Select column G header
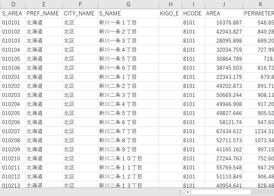The image size is (274, 196). (128, 4)
